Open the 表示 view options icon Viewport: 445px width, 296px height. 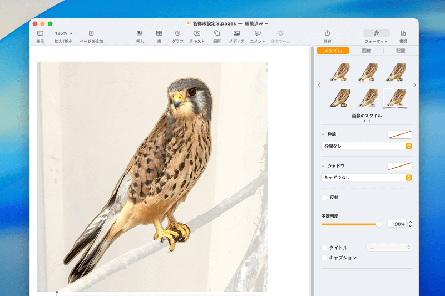point(40,33)
